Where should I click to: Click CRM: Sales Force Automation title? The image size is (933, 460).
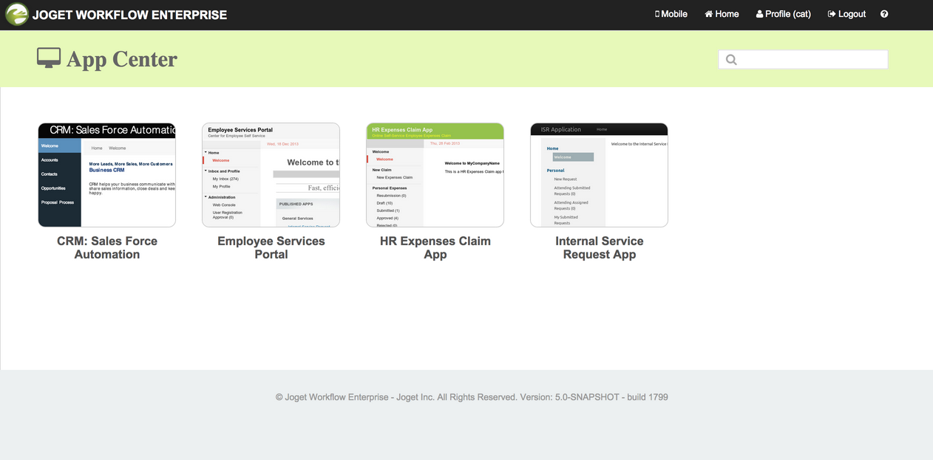pos(107,247)
